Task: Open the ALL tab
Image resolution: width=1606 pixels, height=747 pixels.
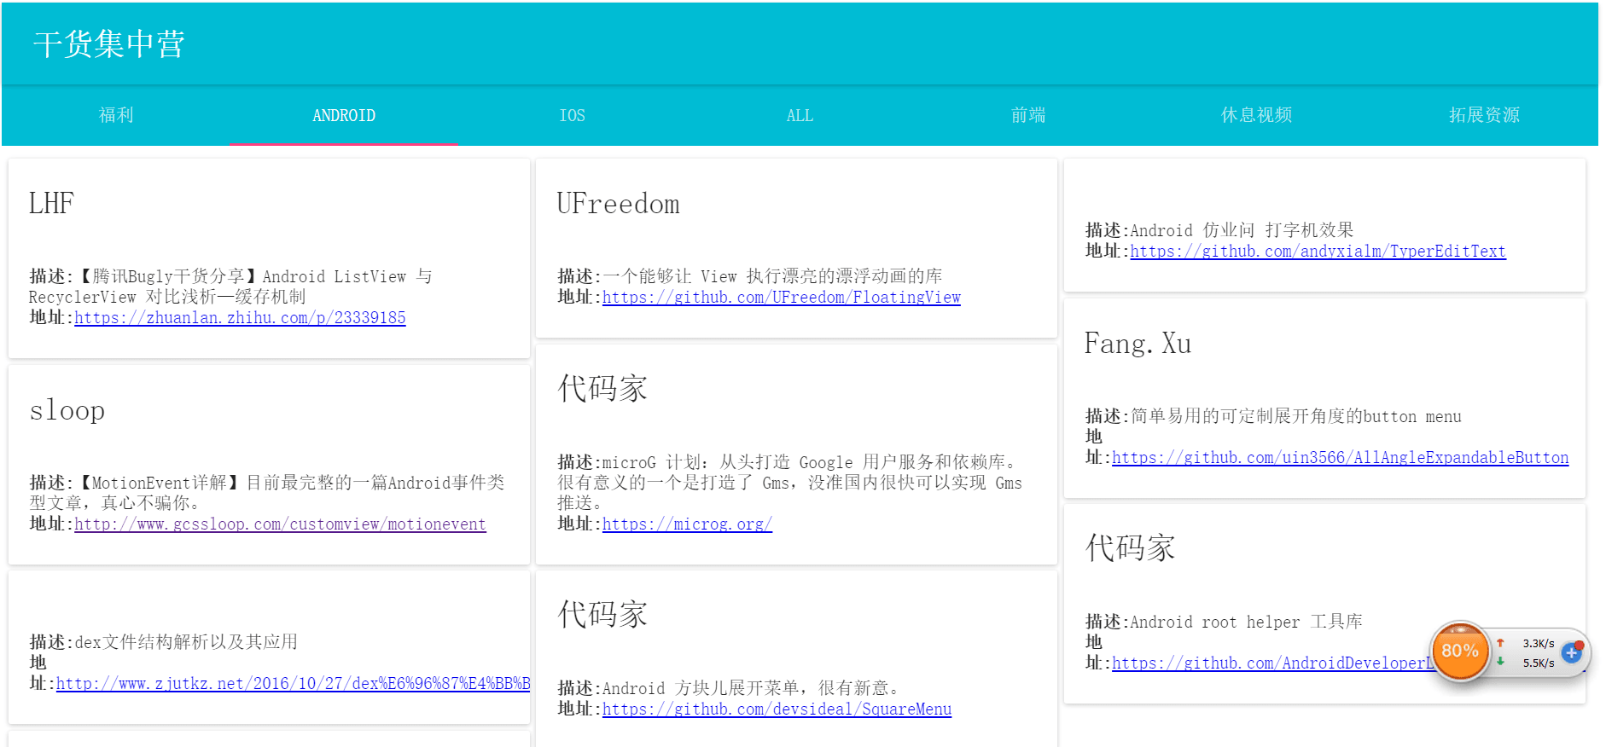Action: pyautogui.click(x=800, y=115)
